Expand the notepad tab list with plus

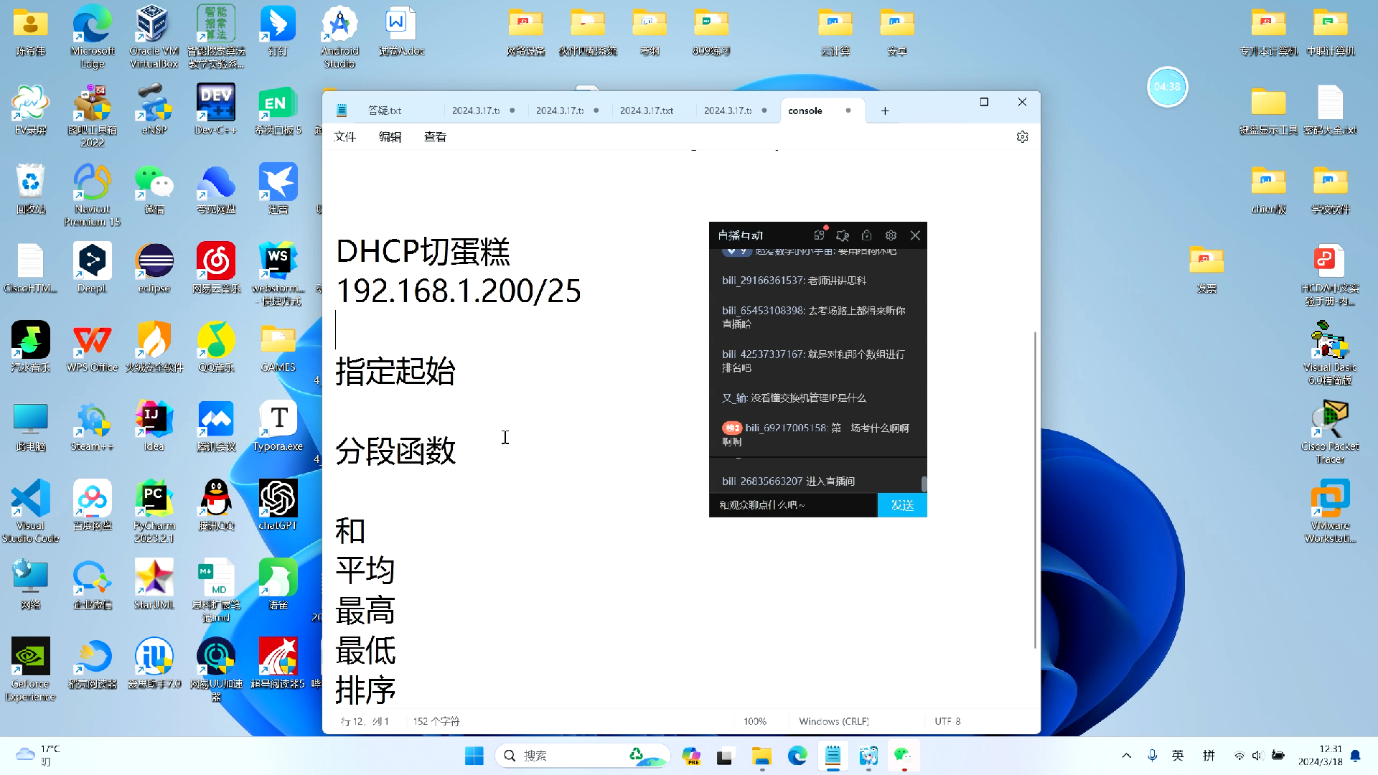884,110
